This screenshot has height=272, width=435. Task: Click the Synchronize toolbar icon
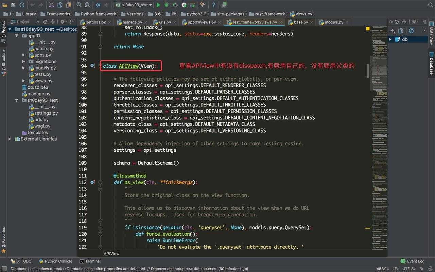click(22, 5)
